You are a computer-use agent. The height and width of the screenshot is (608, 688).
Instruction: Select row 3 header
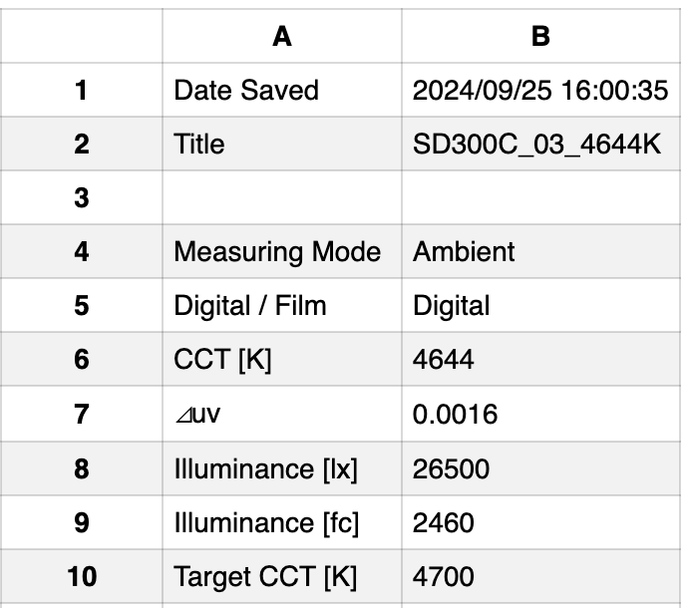81,198
